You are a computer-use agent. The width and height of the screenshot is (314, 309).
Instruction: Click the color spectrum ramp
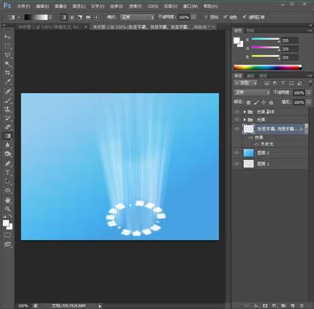tap(268, 68)
